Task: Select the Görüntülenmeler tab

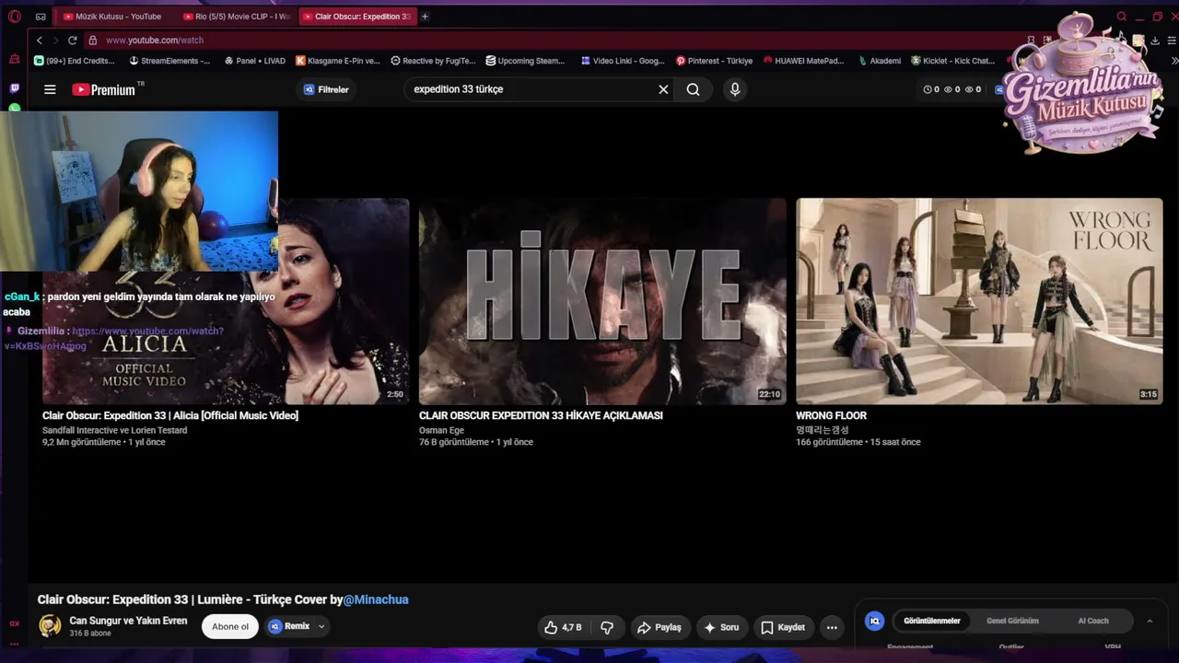Action: point(932,621)
